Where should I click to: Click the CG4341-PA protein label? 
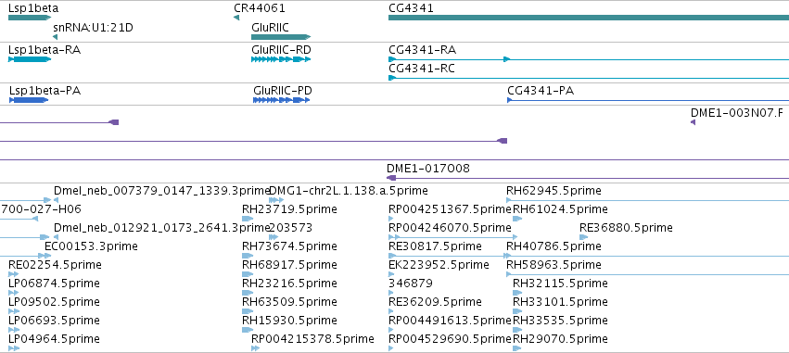pos(541,91)
